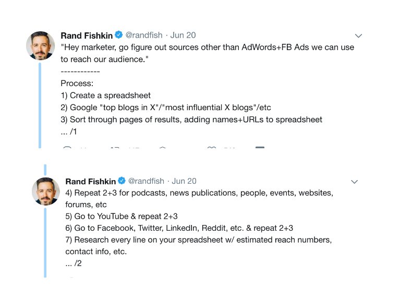This screenshot has height=297, width=413.
Task: Visit the @randfish handle in the second tweet
Action: coord(146,181)
